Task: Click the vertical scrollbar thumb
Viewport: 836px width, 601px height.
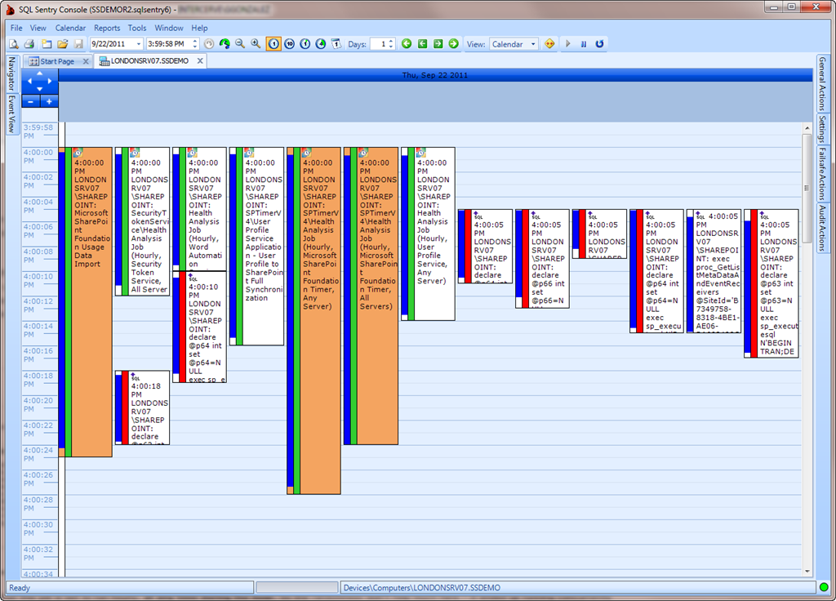Action: [807, 187]
